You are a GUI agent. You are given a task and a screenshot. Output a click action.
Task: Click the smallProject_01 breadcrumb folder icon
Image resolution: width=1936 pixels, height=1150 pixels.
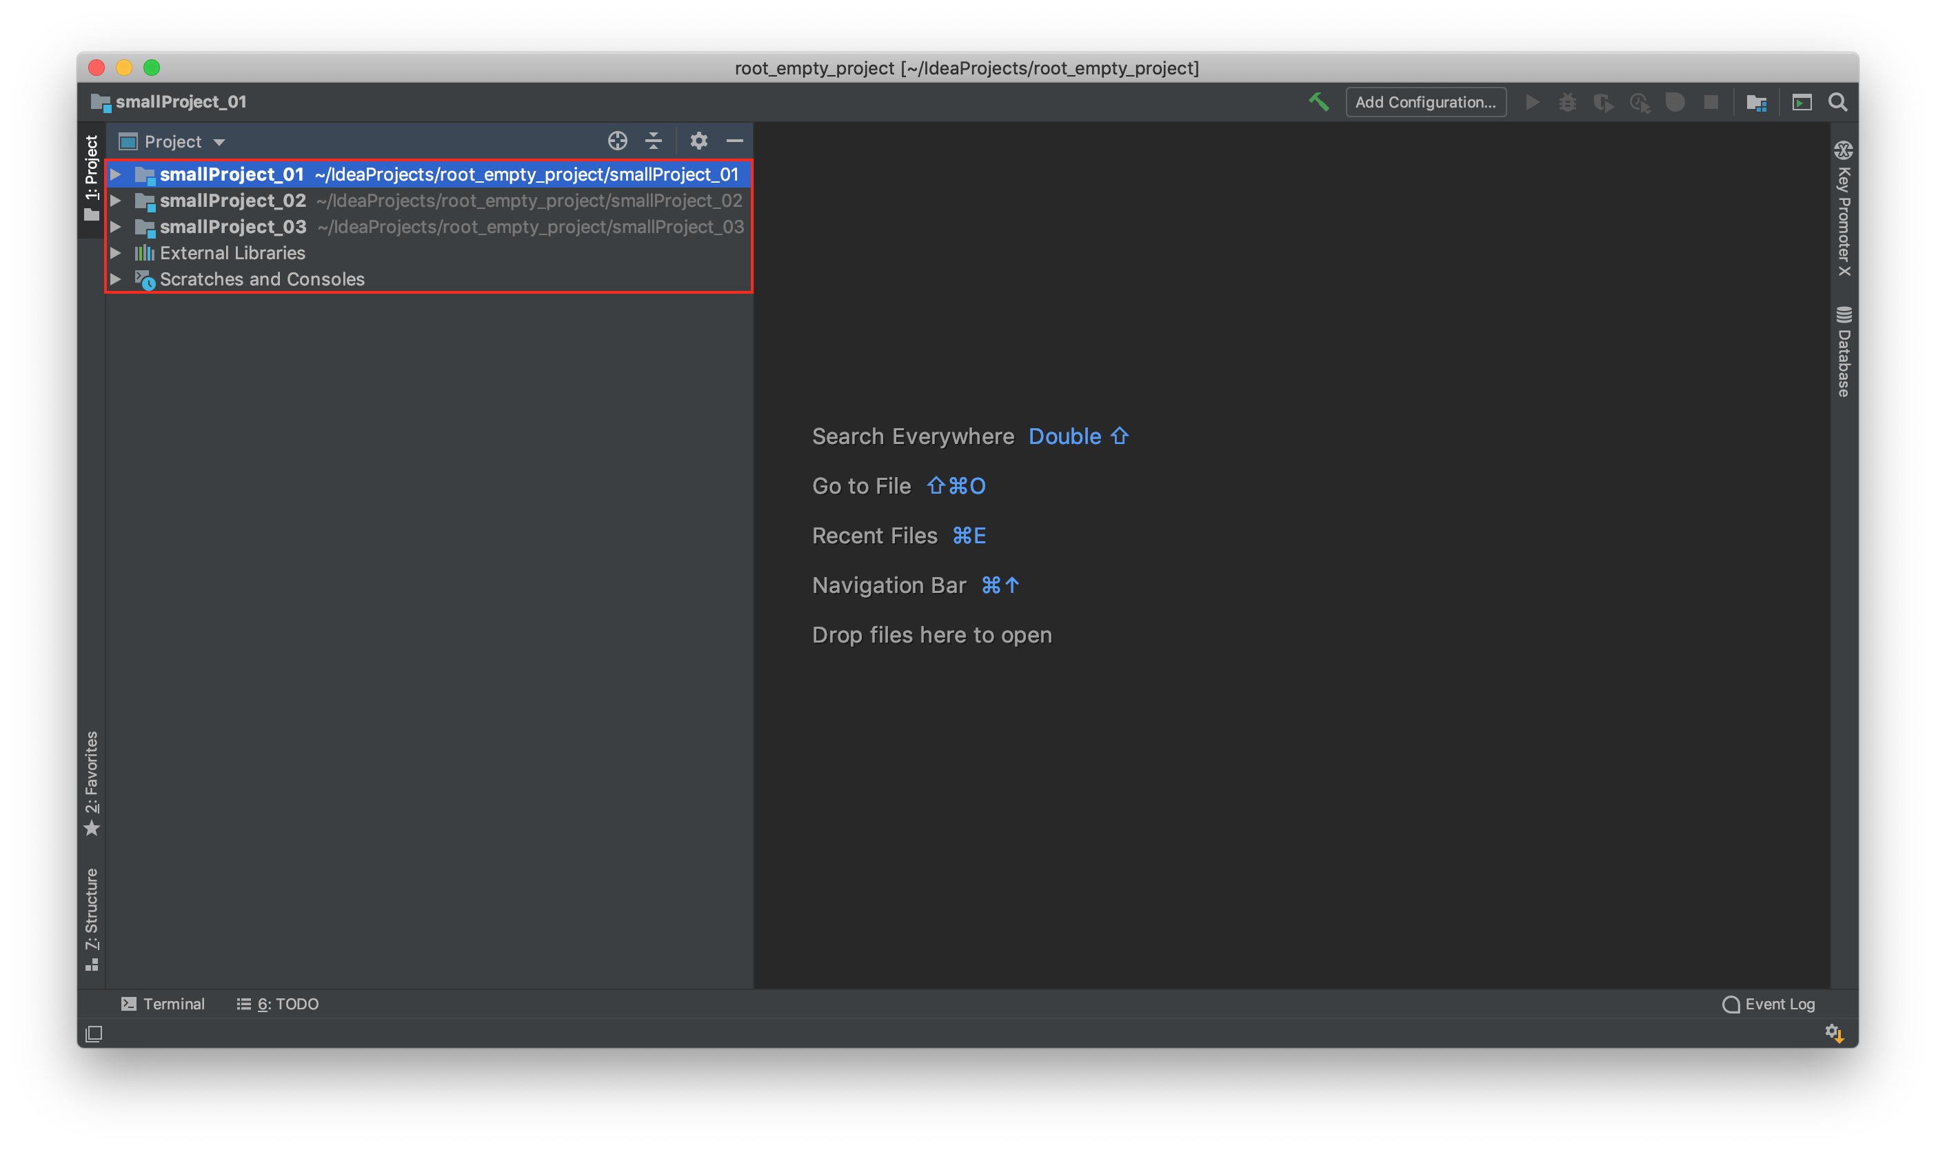click(101, 102)
